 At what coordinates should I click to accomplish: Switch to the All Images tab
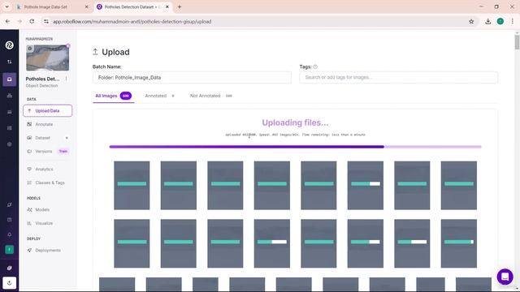113,96
